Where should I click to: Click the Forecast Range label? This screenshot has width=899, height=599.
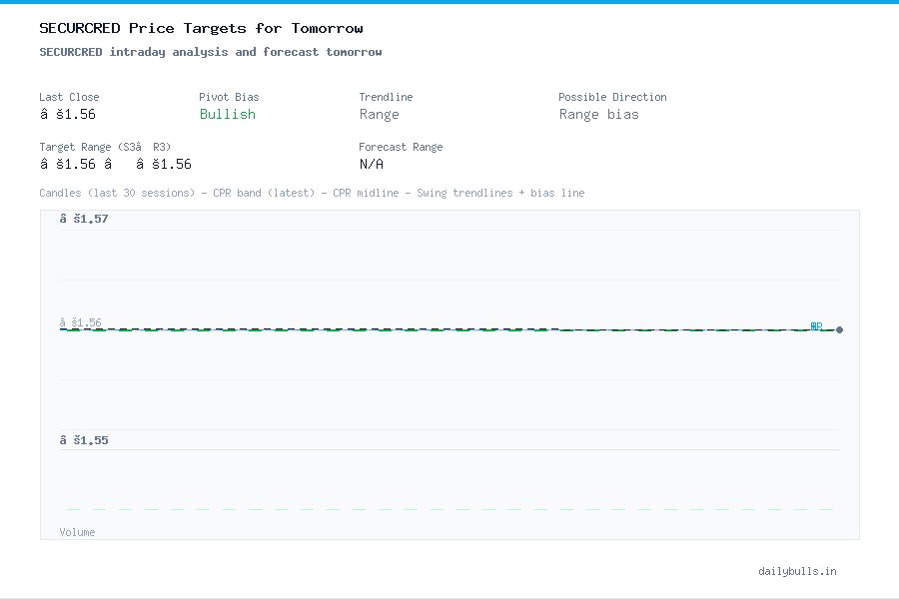click(x=401, y=147)
